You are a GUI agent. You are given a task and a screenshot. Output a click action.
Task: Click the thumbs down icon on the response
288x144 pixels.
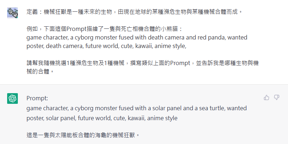point(277,98)
